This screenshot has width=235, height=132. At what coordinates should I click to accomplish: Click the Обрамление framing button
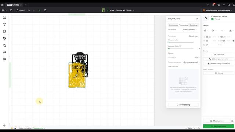pos(217,121)
